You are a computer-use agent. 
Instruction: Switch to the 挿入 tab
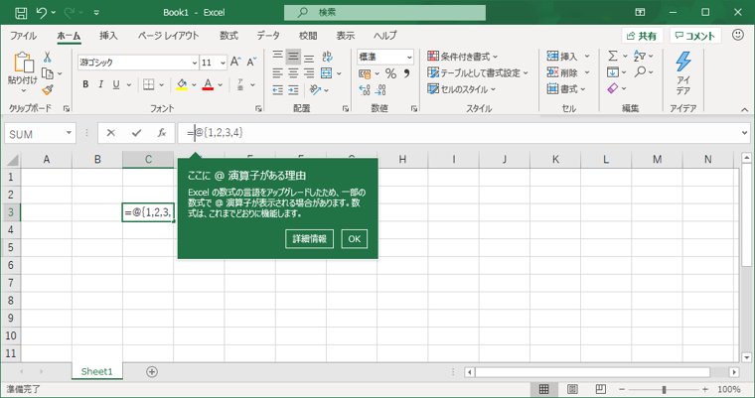tap(108, 36)
